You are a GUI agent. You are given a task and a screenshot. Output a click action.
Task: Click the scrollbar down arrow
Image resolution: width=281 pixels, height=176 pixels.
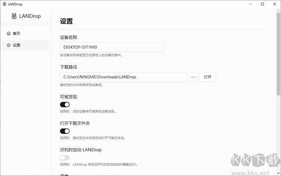click(278, 173)
